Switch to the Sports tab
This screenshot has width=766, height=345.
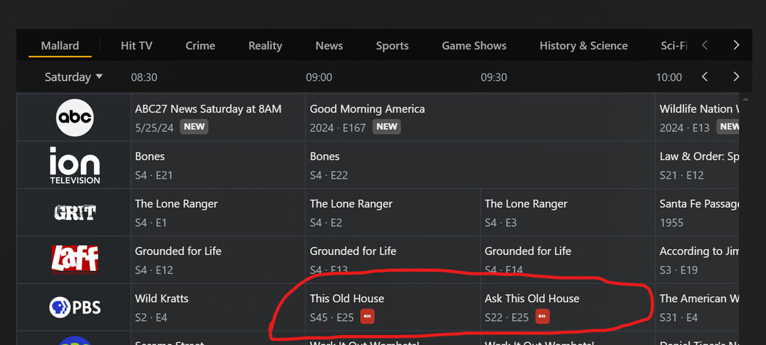(x=392, y=45)
